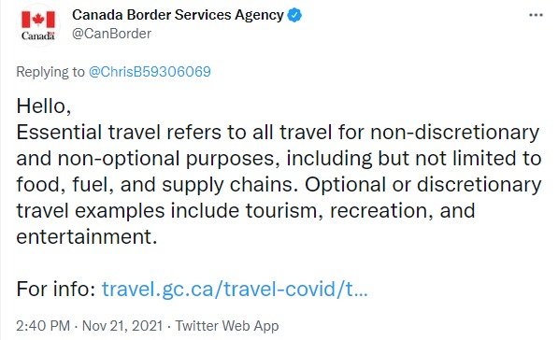This screenshot has width=558, height=340.
Task: Click the "For info:" label text
Action: [56, 289]
